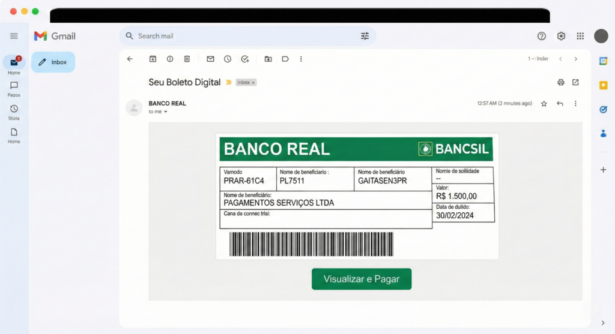The width and height of the screenshot is (615, 334).
Task: Open the Google apps grid
Action: pyautogui.click(x=580, y=36)
